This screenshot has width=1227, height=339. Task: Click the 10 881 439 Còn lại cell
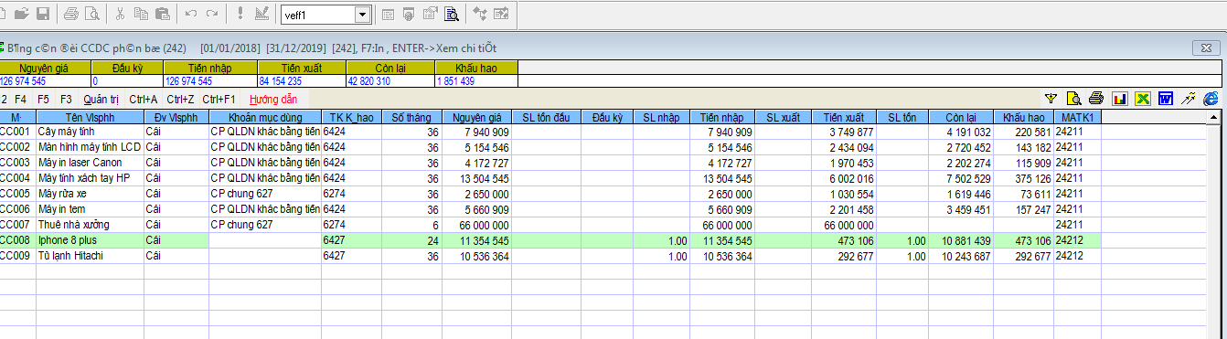[x=961, y=239]
